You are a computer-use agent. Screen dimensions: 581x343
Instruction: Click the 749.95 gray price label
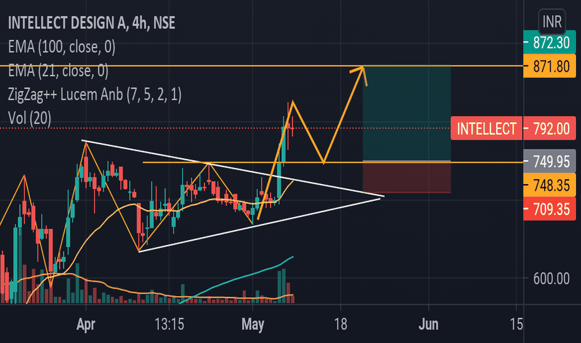[549, 162]
